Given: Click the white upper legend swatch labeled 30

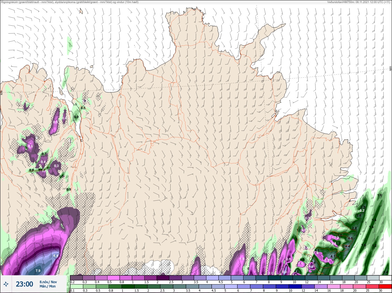Looking at the screenshot, I should 385,278.
